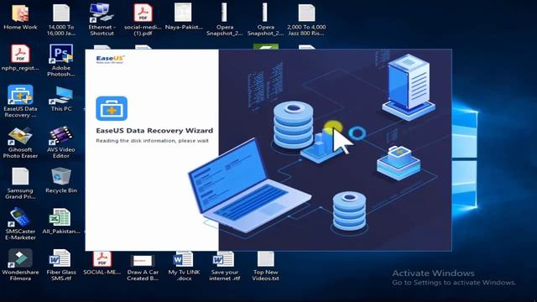Open Fiber Glass SMS.rtf document

point(61,265)
